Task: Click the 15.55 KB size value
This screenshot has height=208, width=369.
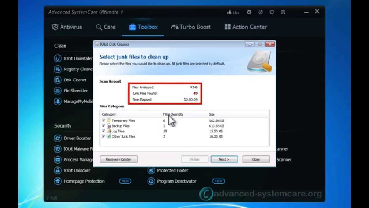Action: (216, 131)
